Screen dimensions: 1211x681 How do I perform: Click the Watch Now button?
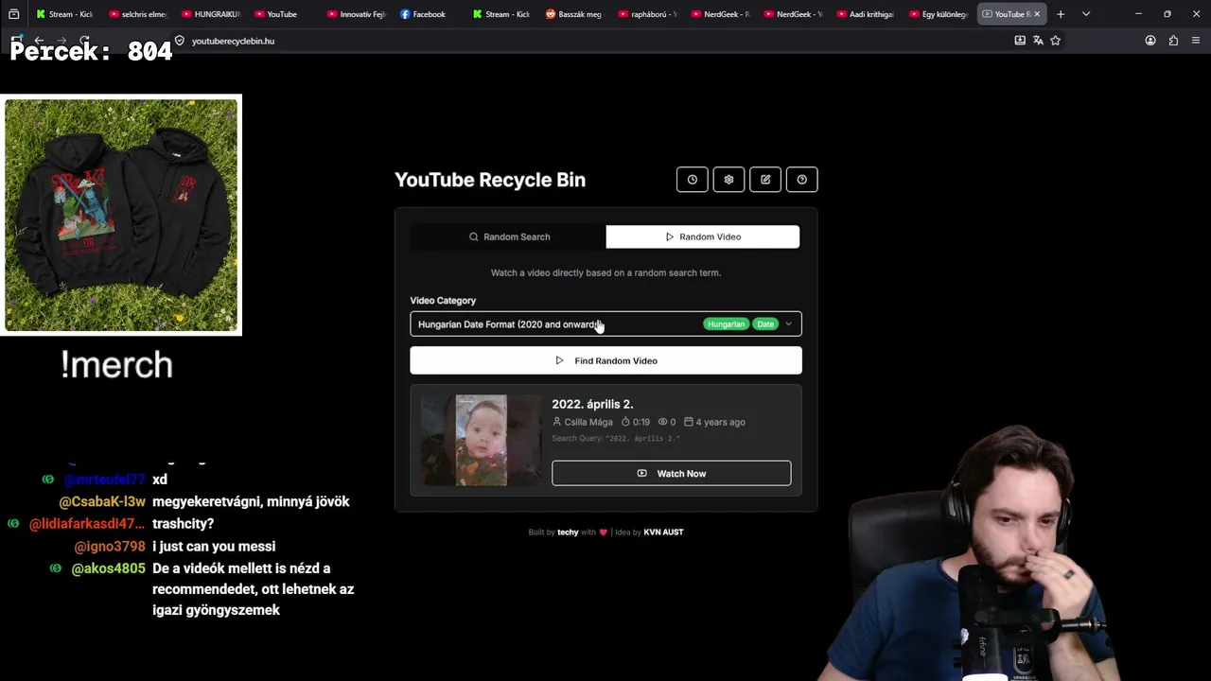click(672, 473)
